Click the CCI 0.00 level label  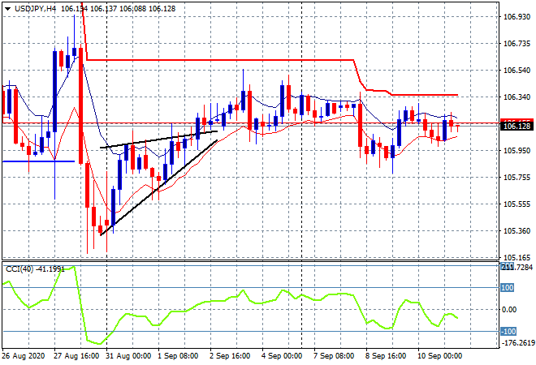(x=509, y=309)
